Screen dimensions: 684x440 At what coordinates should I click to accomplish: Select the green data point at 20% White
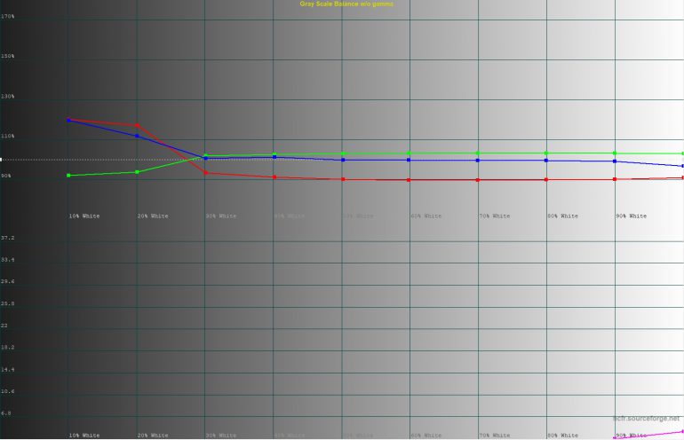click(x=137, y=172)
